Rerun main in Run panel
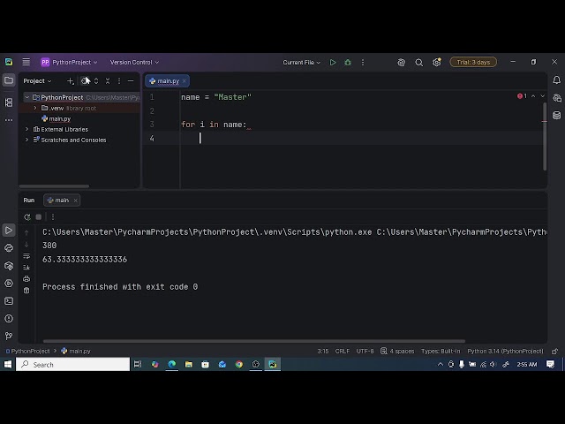 27,217
